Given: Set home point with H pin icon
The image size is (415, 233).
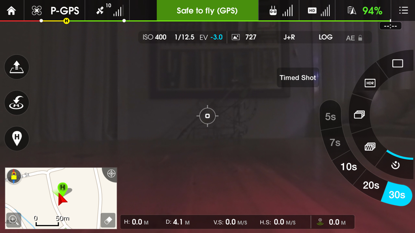Looking at the screenshot, I should pos(17,138).
